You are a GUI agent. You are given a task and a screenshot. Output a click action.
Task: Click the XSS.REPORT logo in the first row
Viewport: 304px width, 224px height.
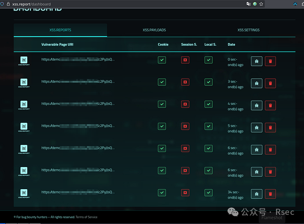pyautogui.click(x=24, y=61)
